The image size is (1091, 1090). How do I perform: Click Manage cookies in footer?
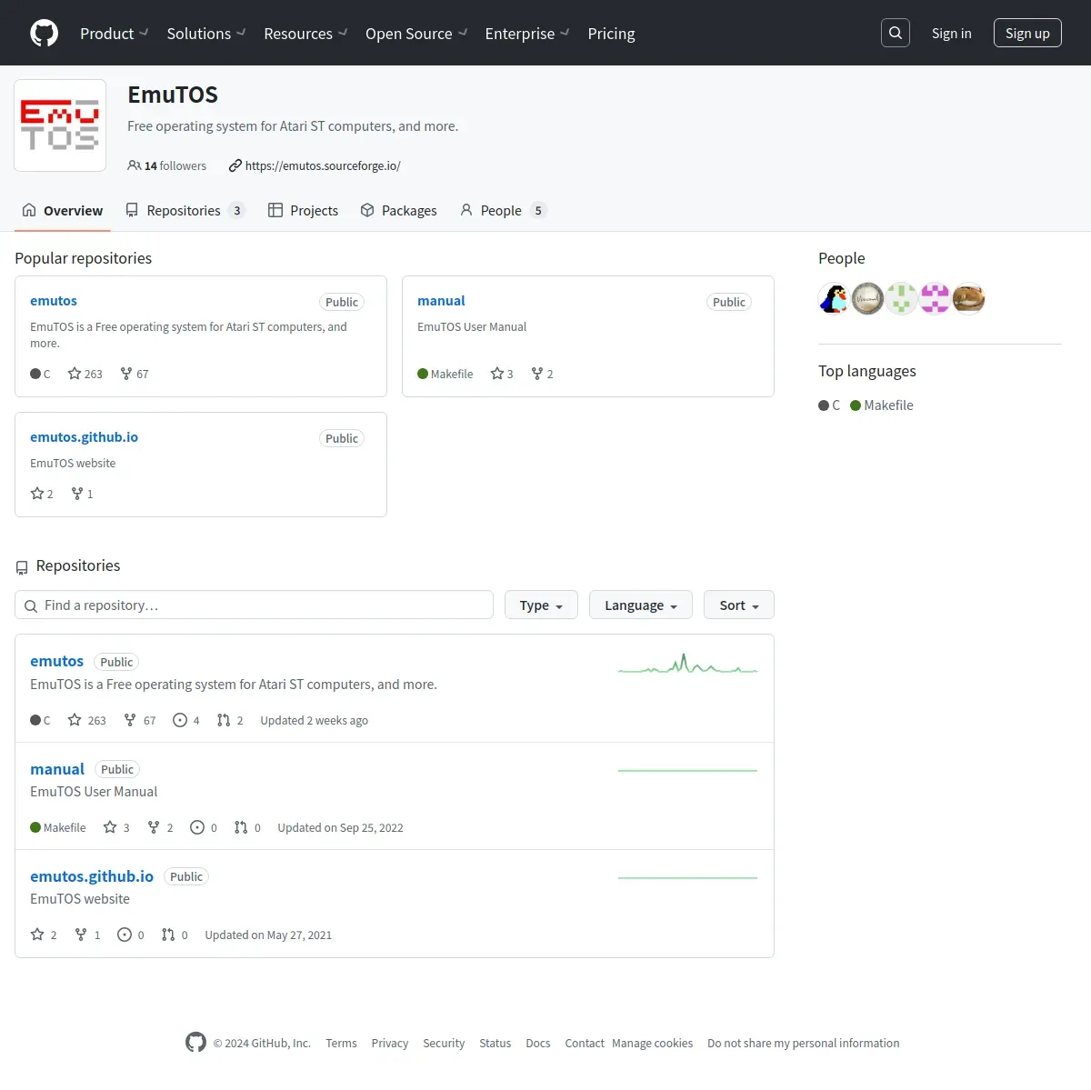click(653, 1044)
